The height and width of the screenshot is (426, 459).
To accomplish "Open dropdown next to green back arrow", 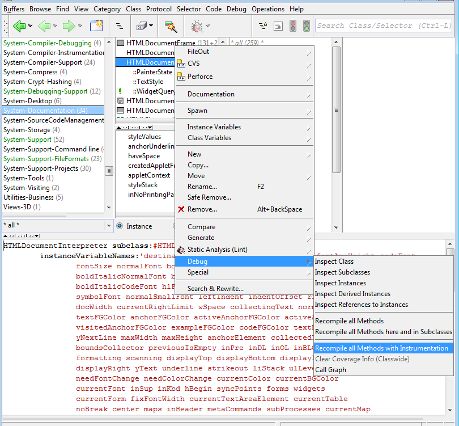I will 30,26.
